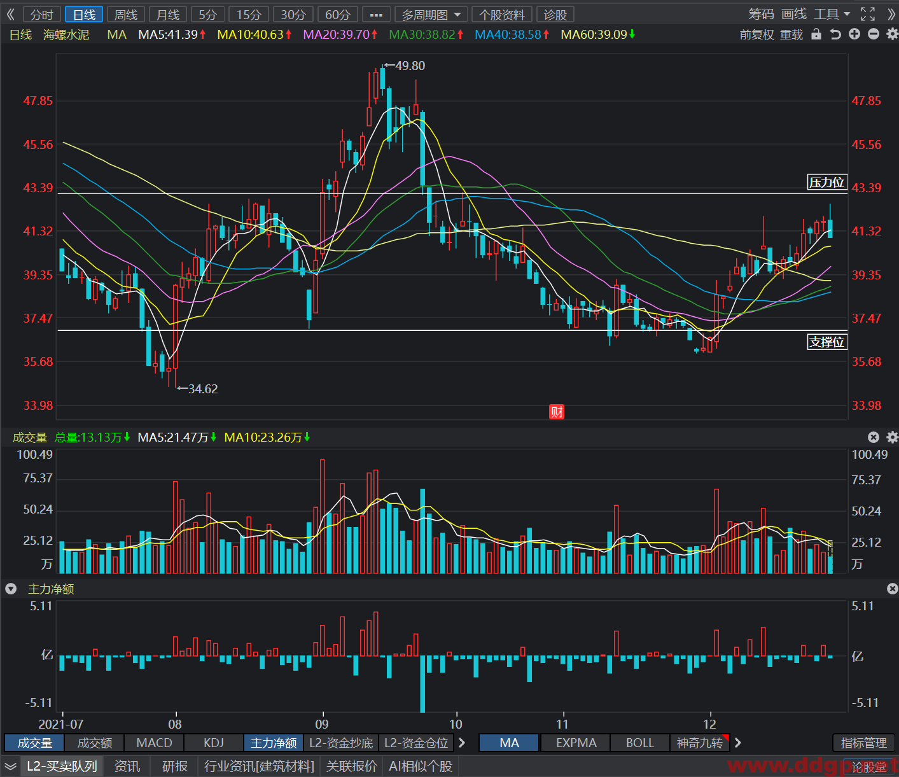Open volume panel settings gear

click(892, 437)
